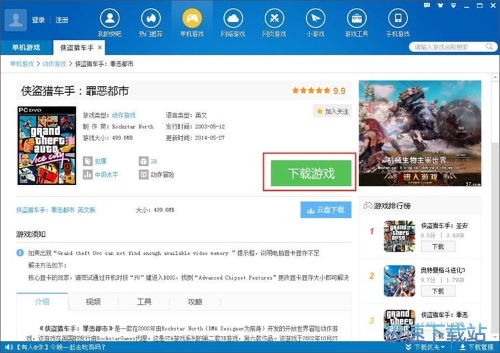This screenshot has width=500, height=353.
Task: Close the 侠盗猎车手 tab
Action: (100, 47)
